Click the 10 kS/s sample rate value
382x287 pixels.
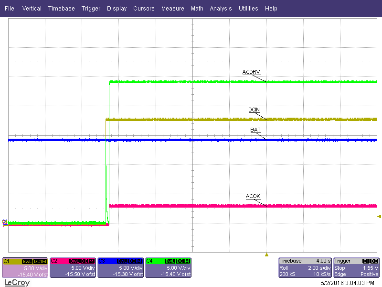322,274
